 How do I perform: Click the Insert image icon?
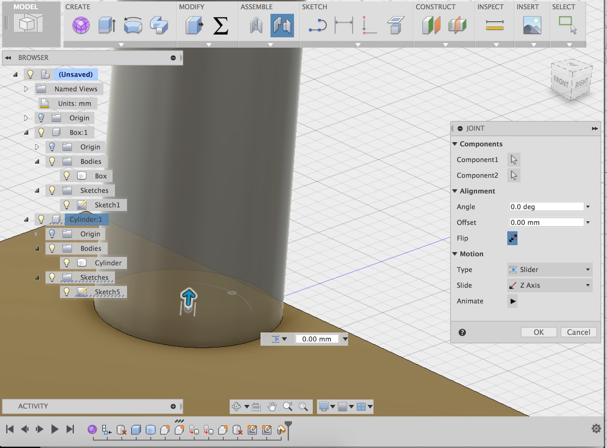(532, 25)
